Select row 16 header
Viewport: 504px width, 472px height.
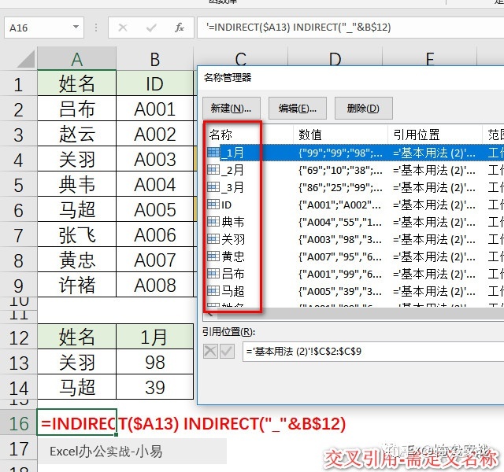tap(18, 423)
